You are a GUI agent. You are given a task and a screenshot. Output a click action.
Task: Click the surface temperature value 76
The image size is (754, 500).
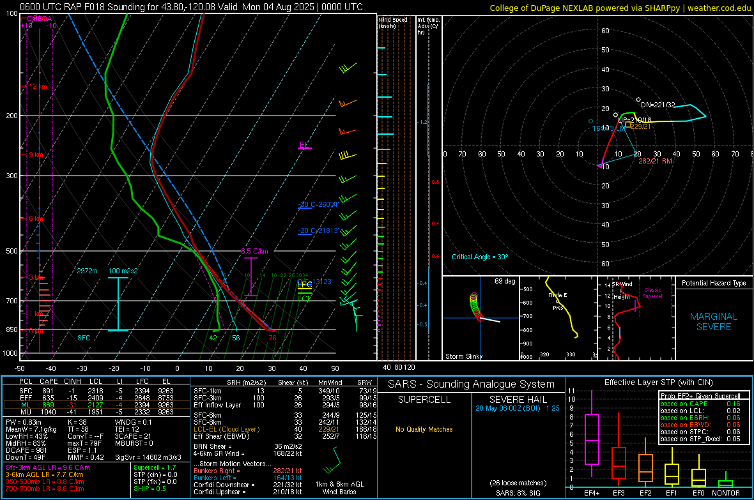pyautogui.click(x=272, y=338)
